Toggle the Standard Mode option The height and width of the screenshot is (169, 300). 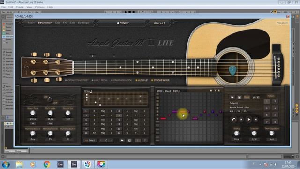121,80
